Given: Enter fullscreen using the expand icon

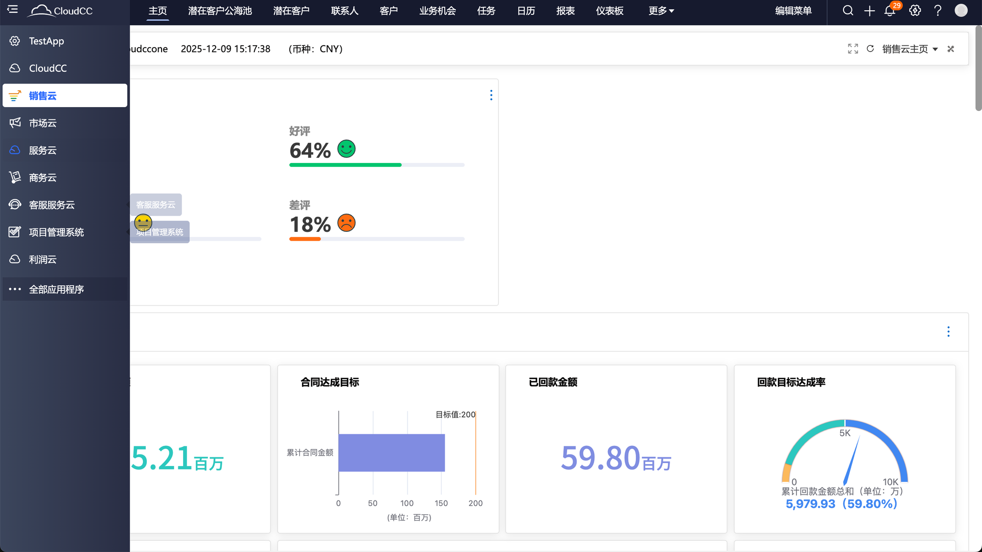Looking at the screenshot, I should pos(853,49).
